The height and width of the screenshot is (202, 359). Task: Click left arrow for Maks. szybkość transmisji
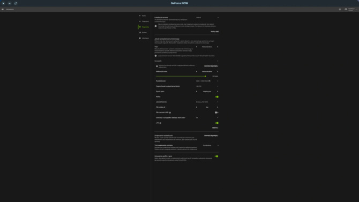click(x=197, y=71)
